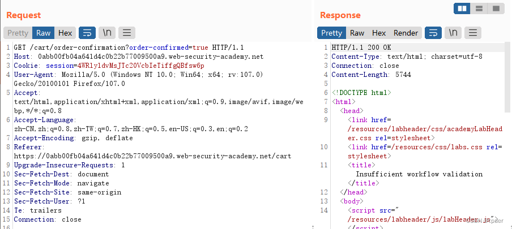Switch to side-by-side layout view

[462, 8]
